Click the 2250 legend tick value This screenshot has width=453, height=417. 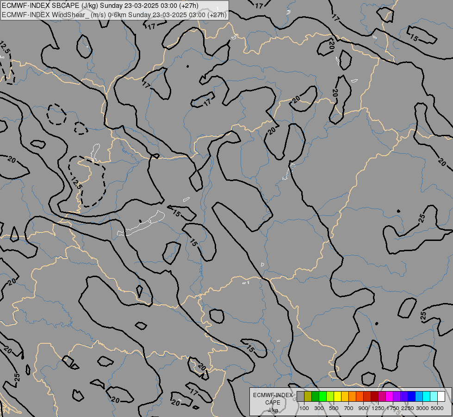point(408,408)
